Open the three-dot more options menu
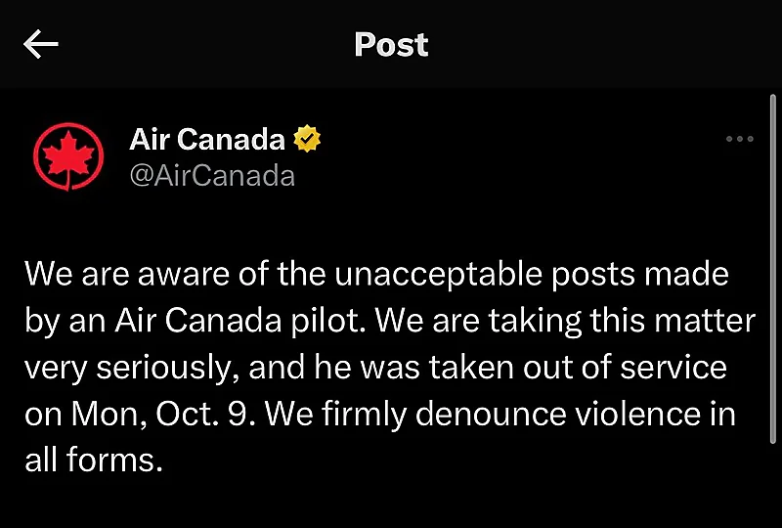The width and height of the screenshot is (782, 528). click(740, 139)
